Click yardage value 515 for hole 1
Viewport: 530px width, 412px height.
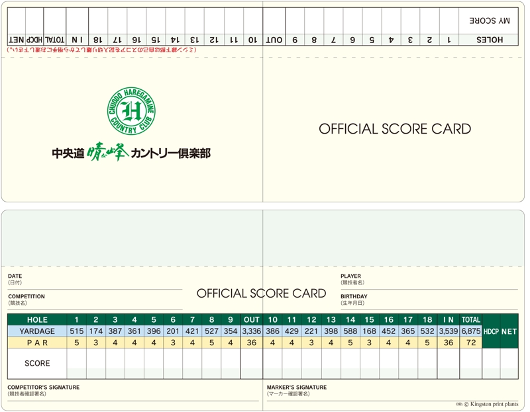(77, 331)
